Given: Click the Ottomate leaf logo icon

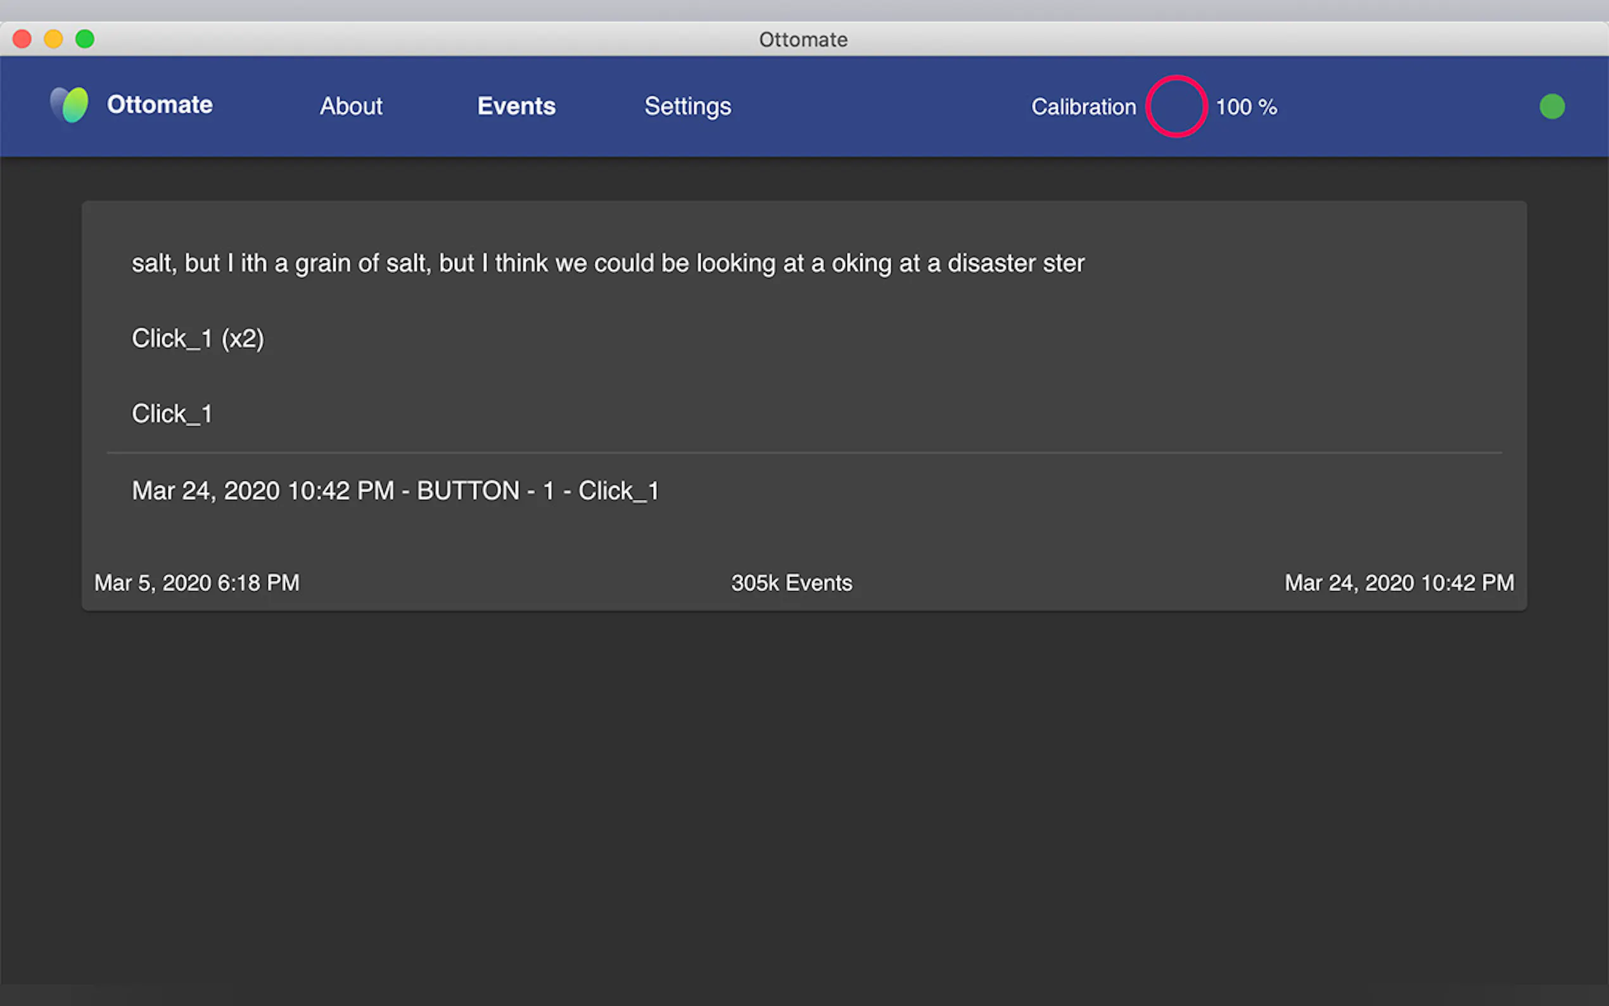Looking at the screenshot, I should [70, 105].
